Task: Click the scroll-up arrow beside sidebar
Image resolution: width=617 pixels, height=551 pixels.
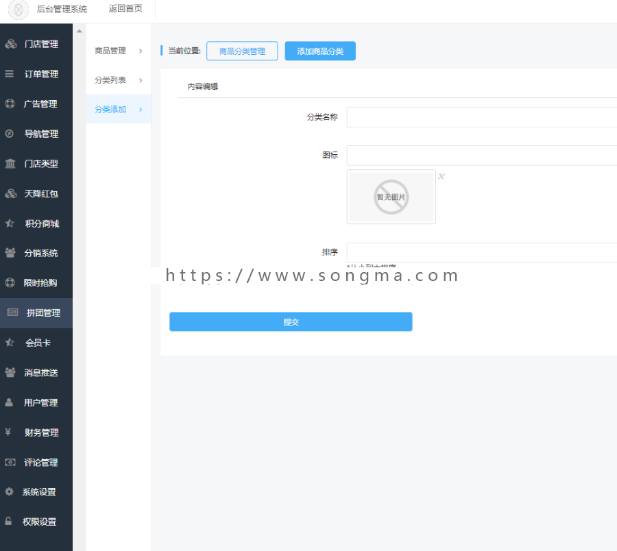Action: pos(79,31)
